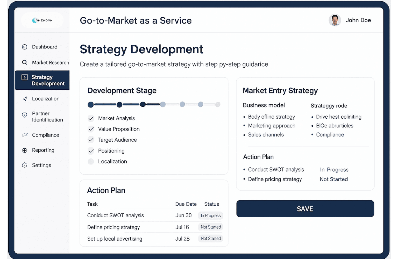
Task: Click the Reporting plus-circle icon
Action: click(x=25, y=150)
